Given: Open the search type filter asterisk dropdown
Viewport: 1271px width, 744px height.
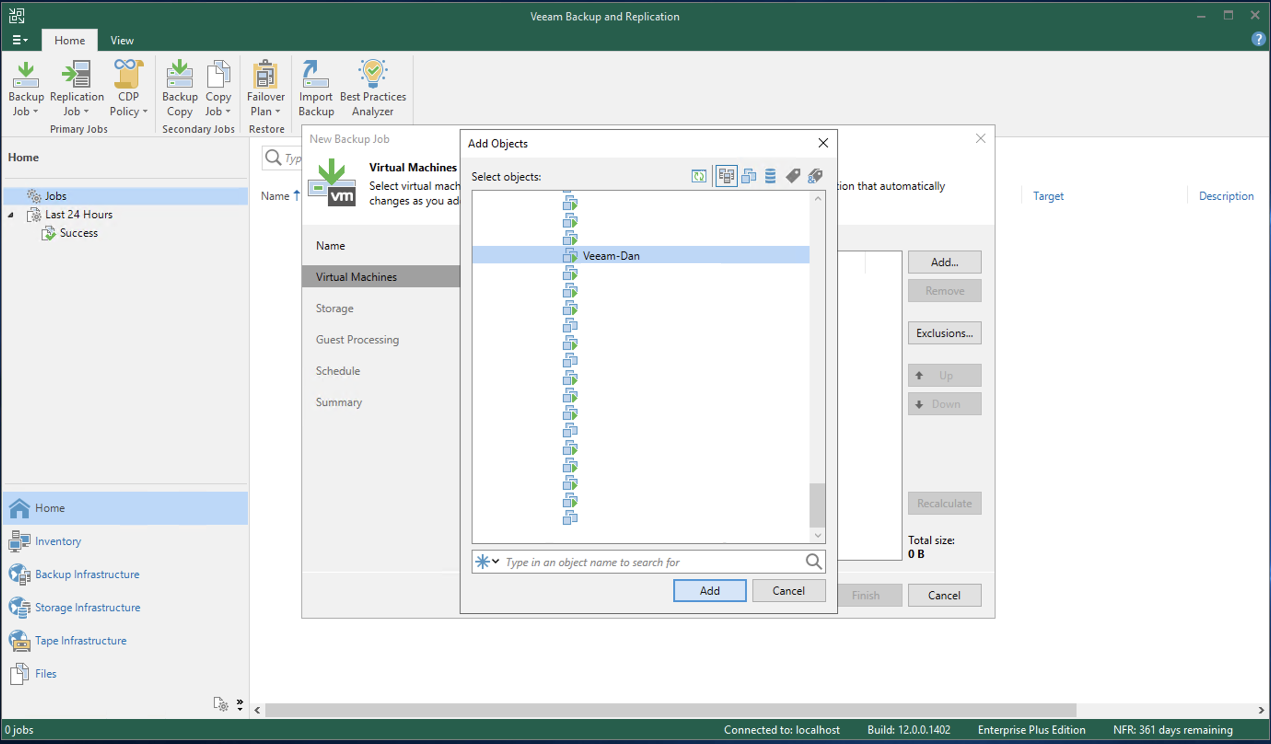Looking at the screenshot, I should pyautogui.click(x=487, y=561).
